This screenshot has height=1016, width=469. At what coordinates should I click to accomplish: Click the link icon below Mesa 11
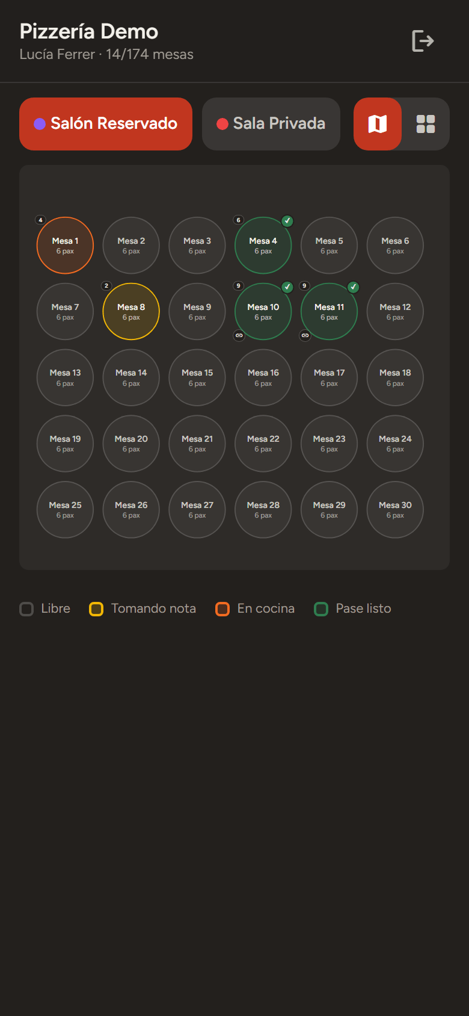coord(305,335)
